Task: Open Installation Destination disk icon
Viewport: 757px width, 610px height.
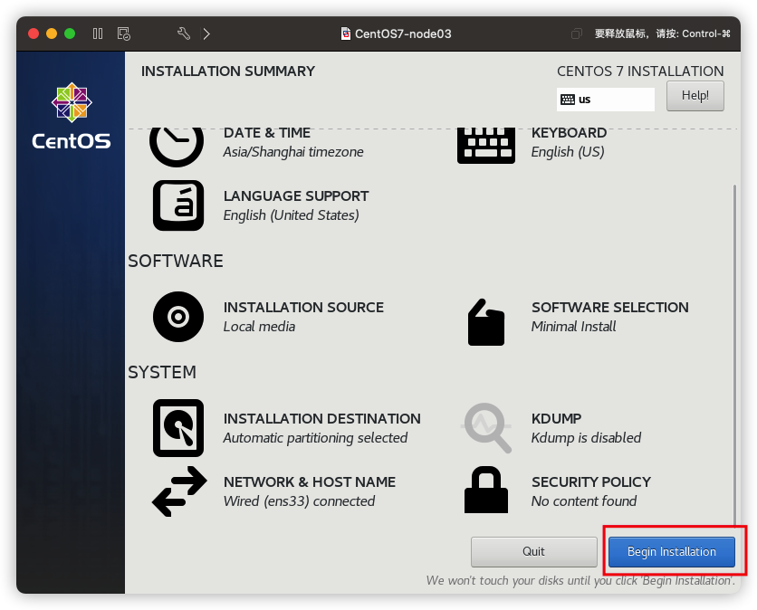Action: pyautogui.click(x=178, y=428)
